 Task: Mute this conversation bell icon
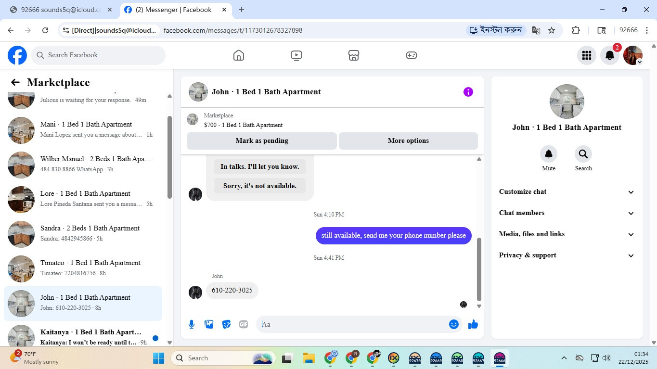coord(549,154)
